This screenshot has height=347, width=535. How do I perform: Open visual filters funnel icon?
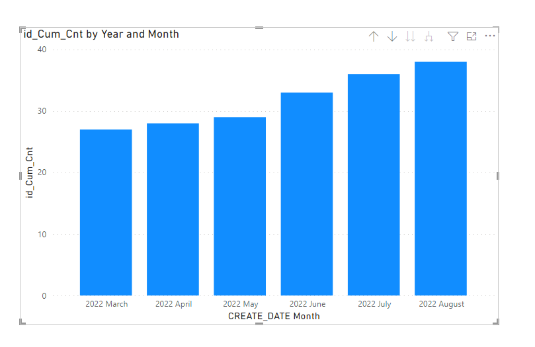453,36
